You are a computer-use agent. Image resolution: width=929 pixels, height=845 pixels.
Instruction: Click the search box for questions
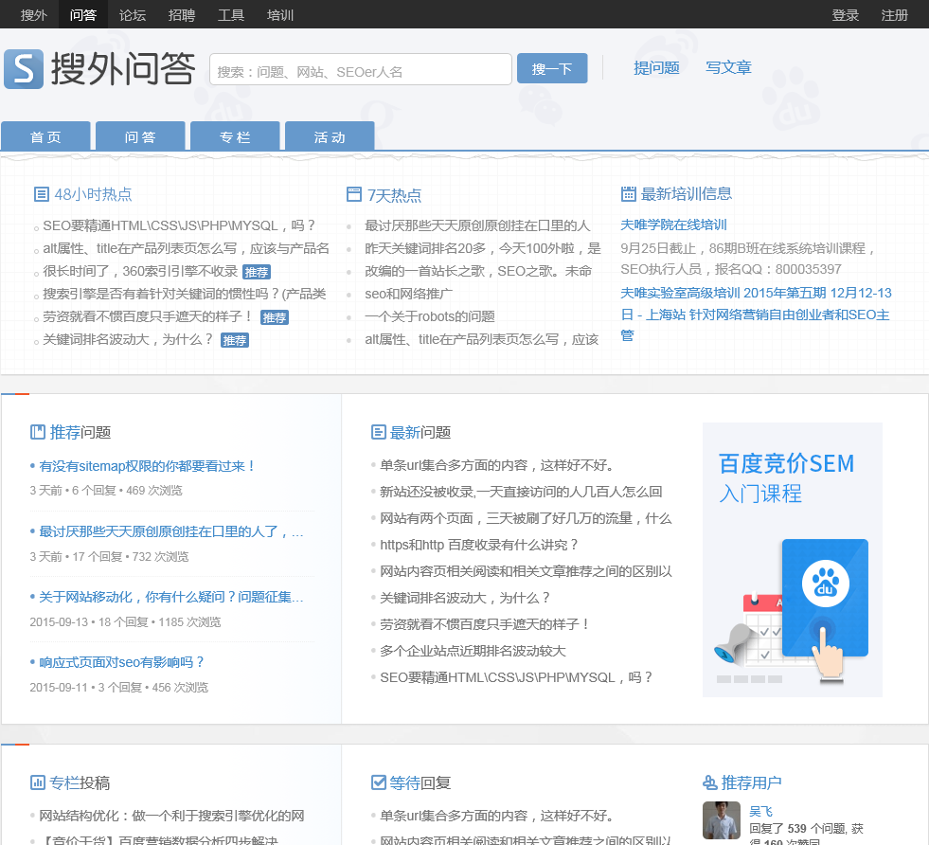(x=360, y=69)
